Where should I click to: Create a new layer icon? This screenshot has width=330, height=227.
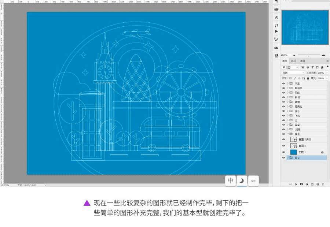coord(318,184)
